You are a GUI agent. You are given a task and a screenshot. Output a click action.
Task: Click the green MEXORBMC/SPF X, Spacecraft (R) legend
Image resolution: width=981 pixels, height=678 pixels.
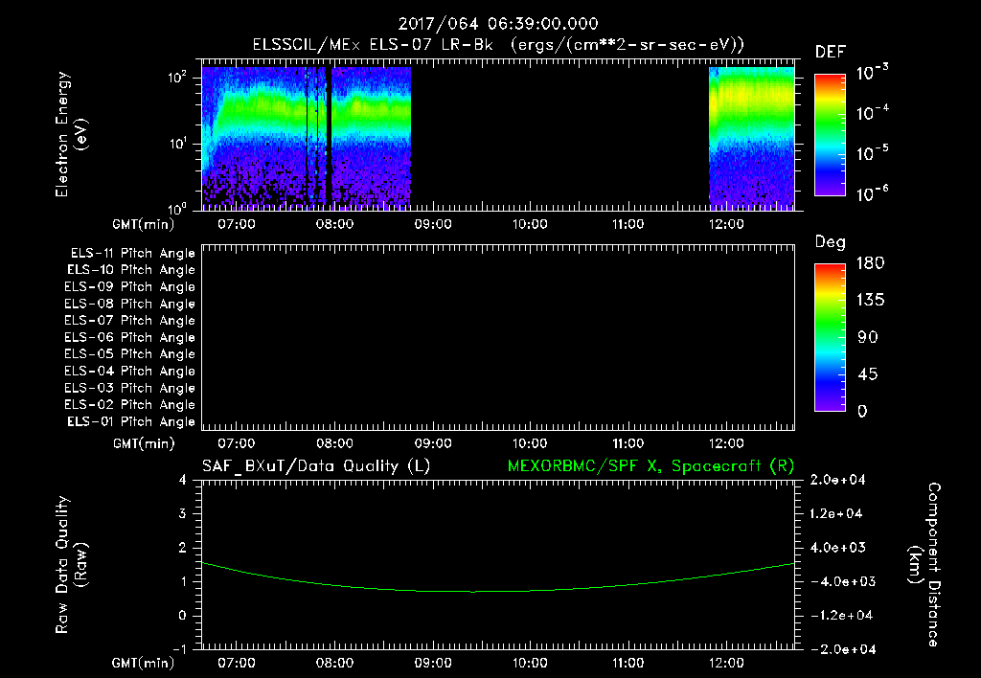click(650, 466)
